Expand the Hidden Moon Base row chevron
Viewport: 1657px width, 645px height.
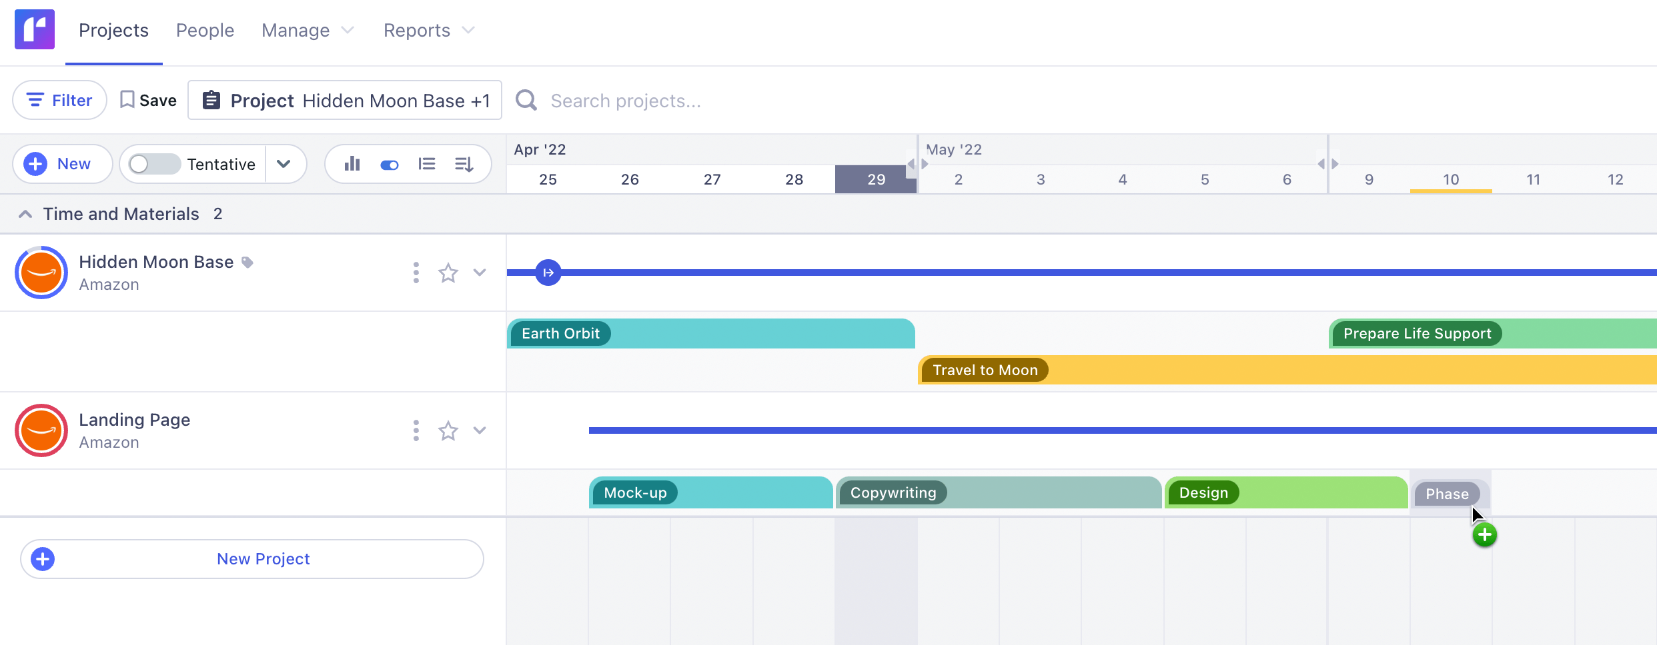tap(480, 273)
